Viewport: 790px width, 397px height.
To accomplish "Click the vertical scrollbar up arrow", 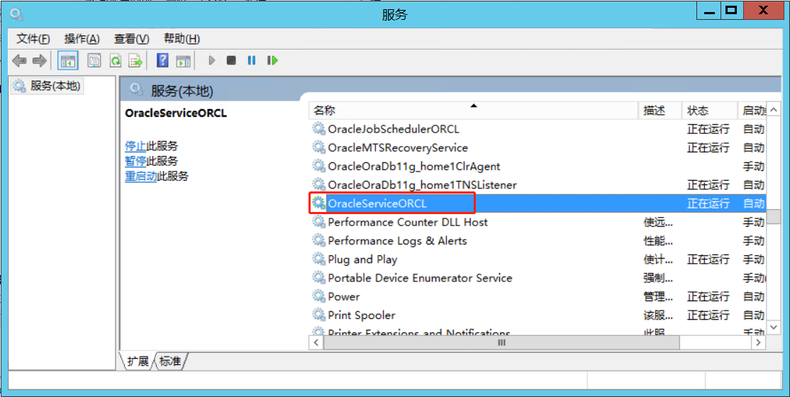I will 774,111.
